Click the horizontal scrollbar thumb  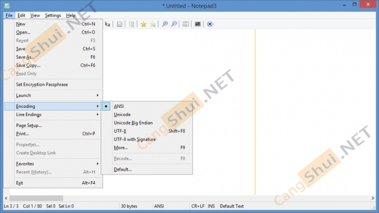point(36,198)
